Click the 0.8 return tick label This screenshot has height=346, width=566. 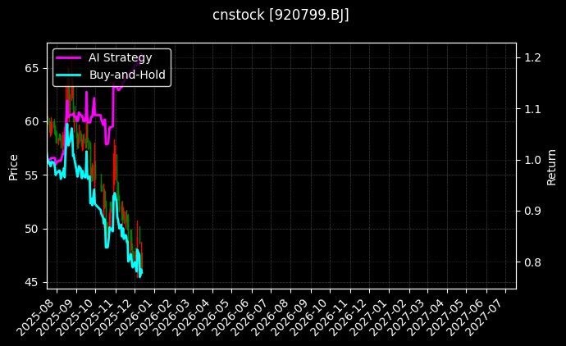(532, 262)
